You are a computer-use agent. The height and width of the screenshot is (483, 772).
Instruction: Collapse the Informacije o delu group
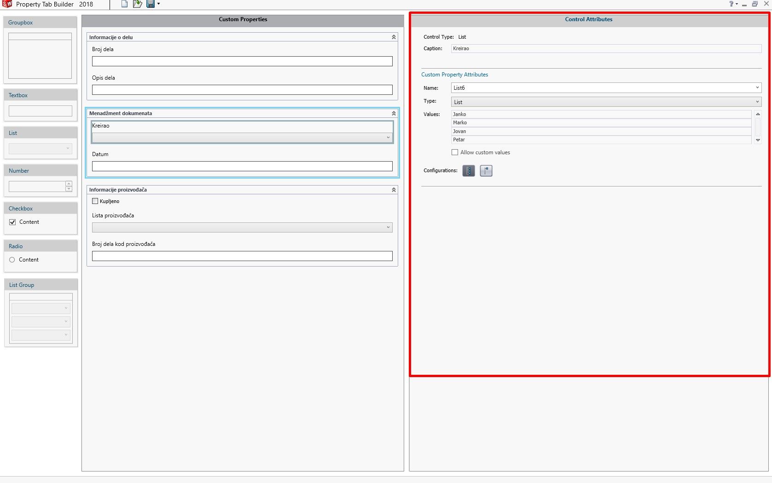394,37
